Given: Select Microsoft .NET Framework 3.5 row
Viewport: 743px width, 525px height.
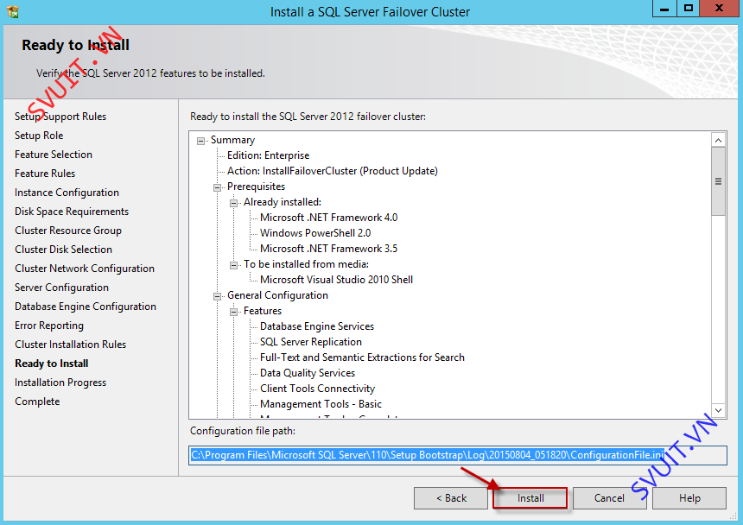Looking at the screenshot, I should click(329, 249).
